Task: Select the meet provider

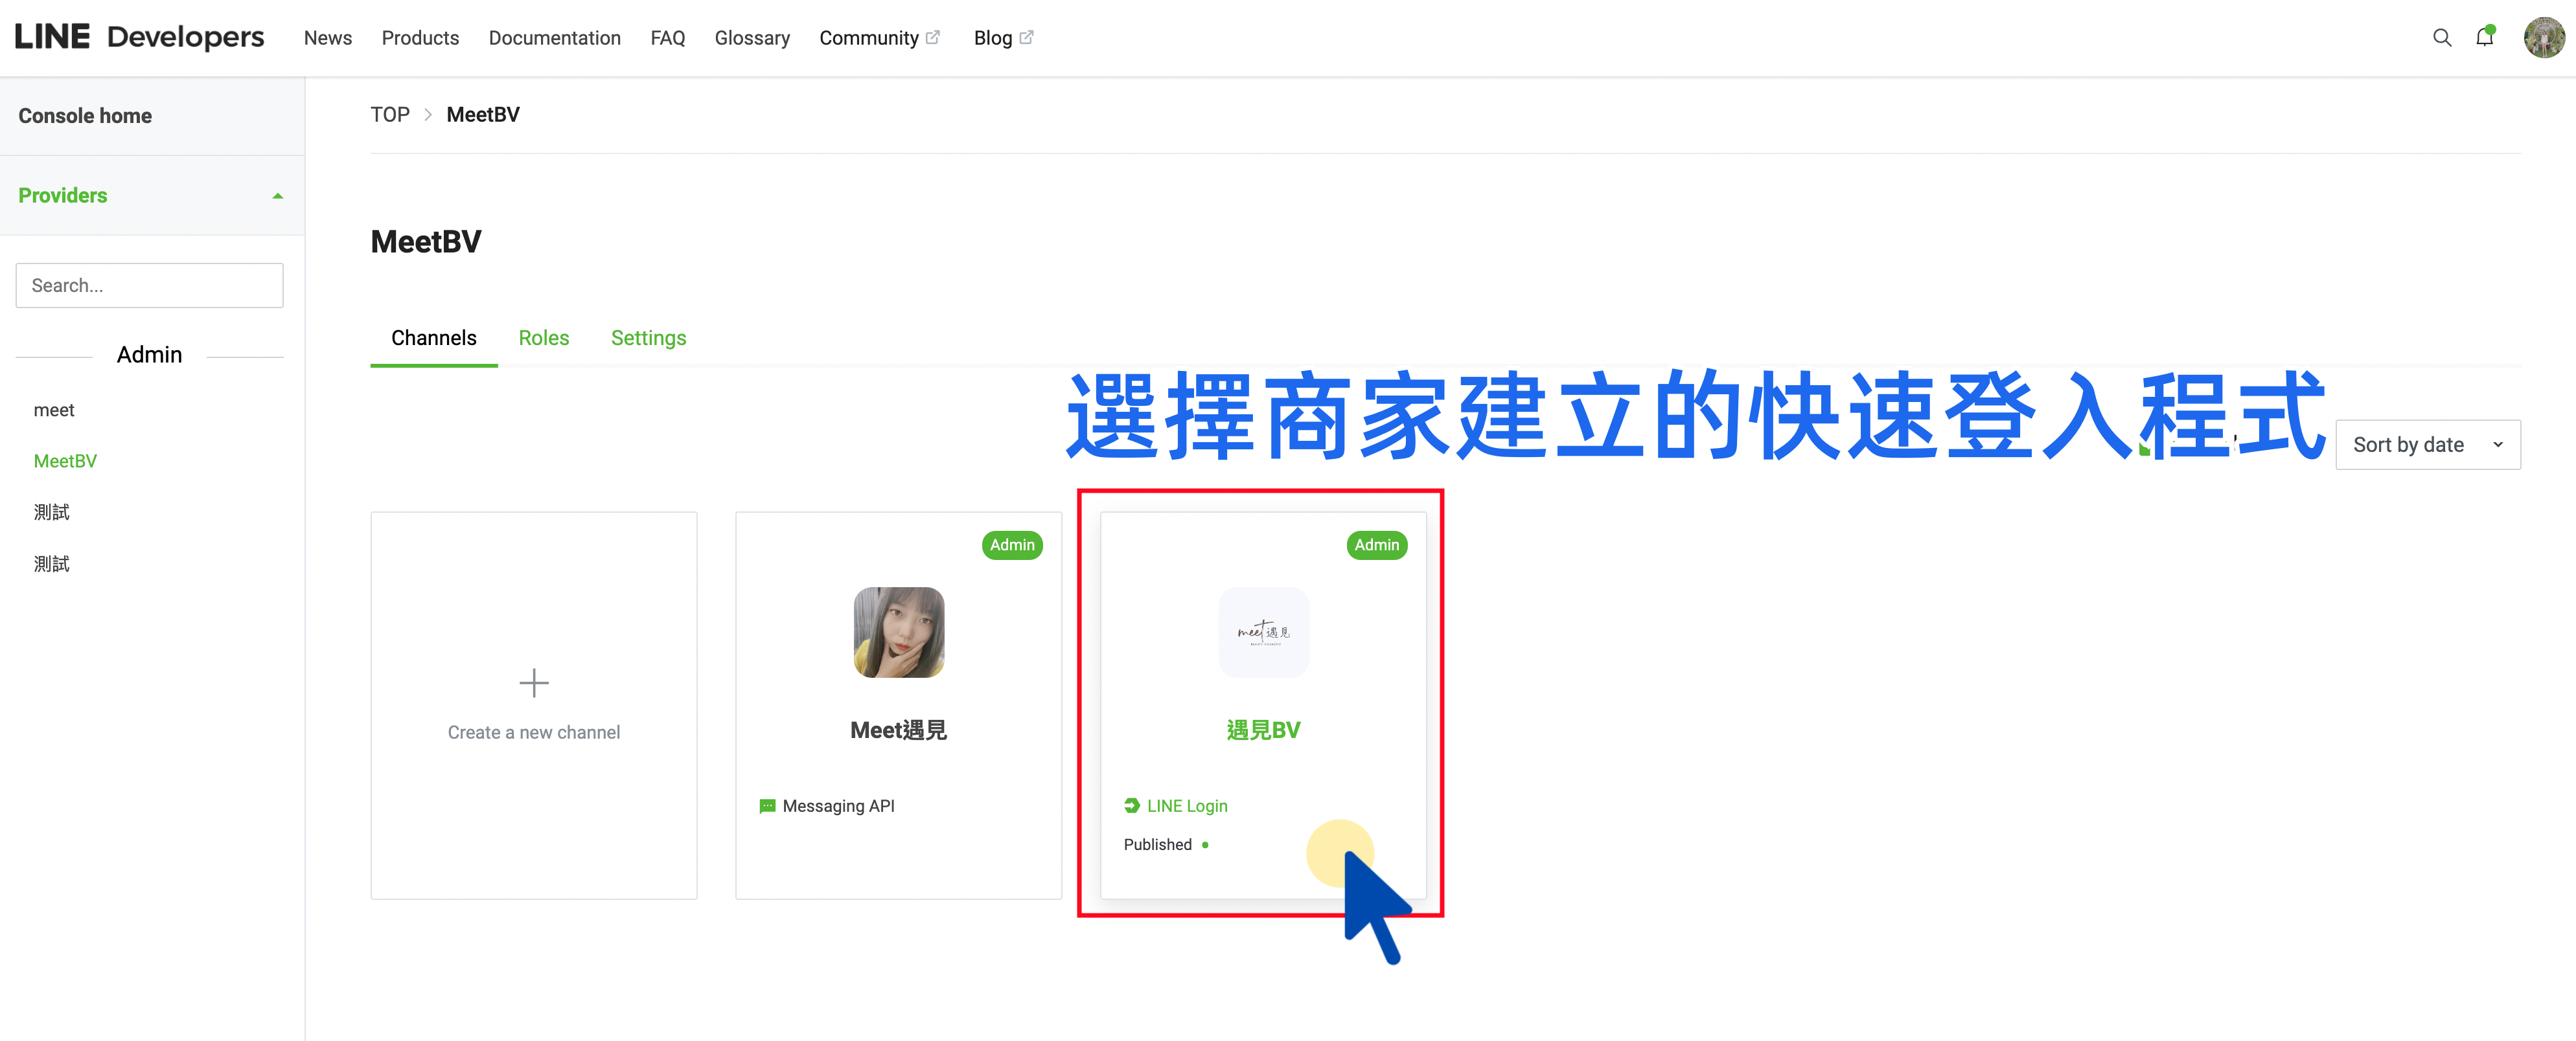Action: click(54, 410)
